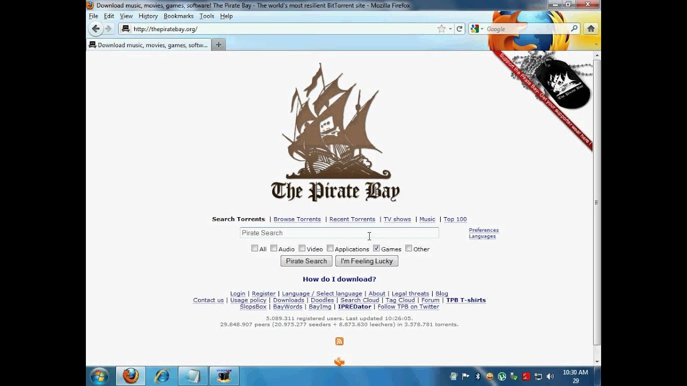687x386 pixels.
Task: Launch Internet Explorer from the taskbar
Action: click(161, 376)
